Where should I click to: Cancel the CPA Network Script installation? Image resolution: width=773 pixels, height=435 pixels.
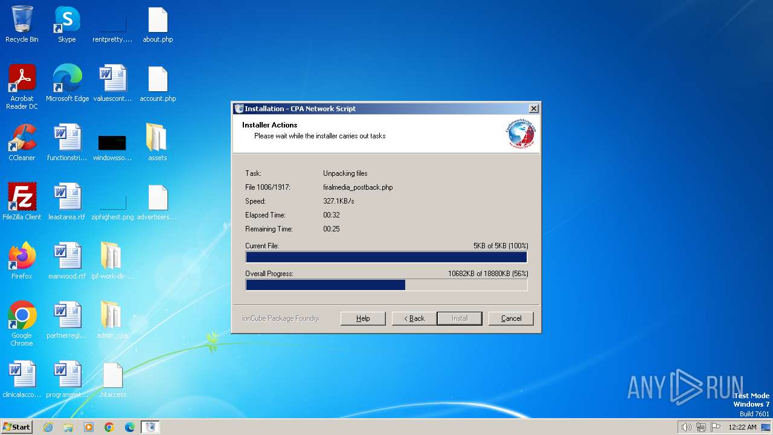point(511,318)
